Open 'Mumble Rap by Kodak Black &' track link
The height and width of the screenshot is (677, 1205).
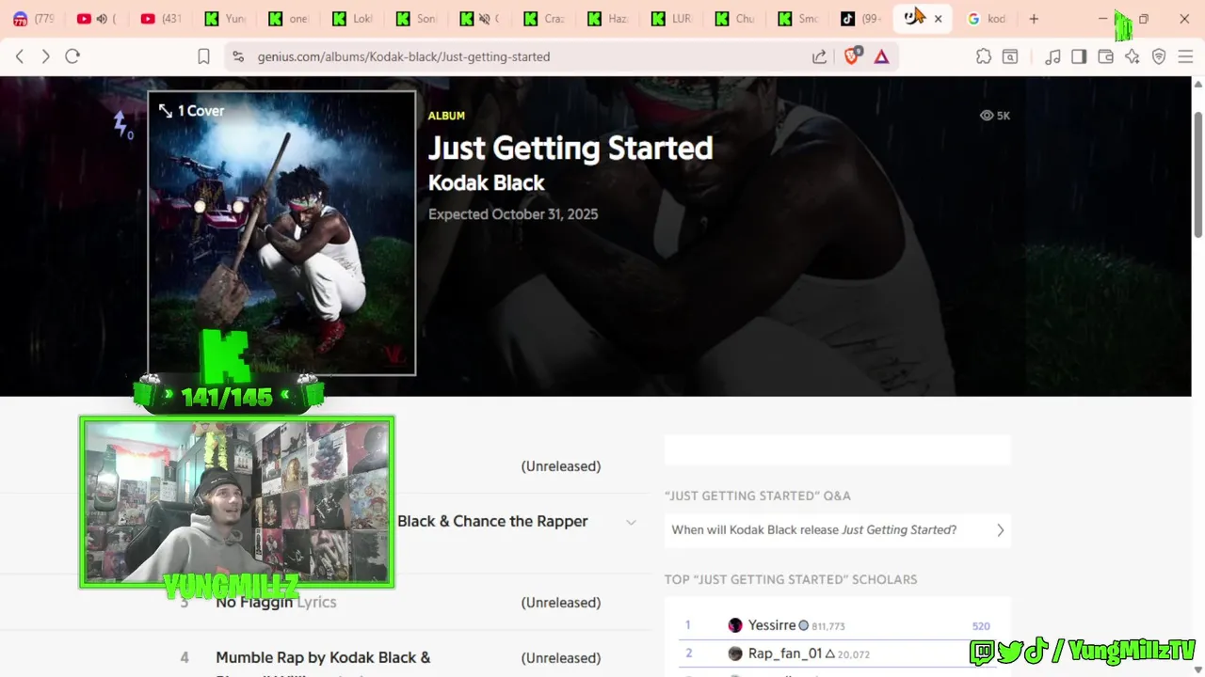pyautogui.click(x=323, y=657)
